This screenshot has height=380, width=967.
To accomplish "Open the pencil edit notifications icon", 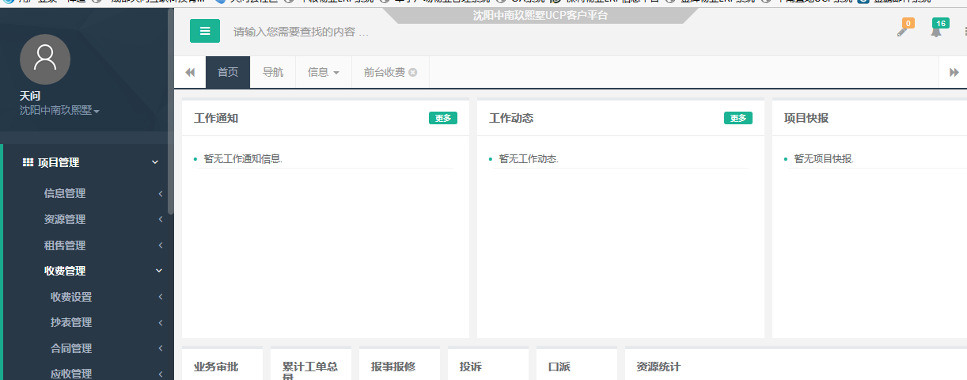I will pyautogui.click(x=902, y=31).
